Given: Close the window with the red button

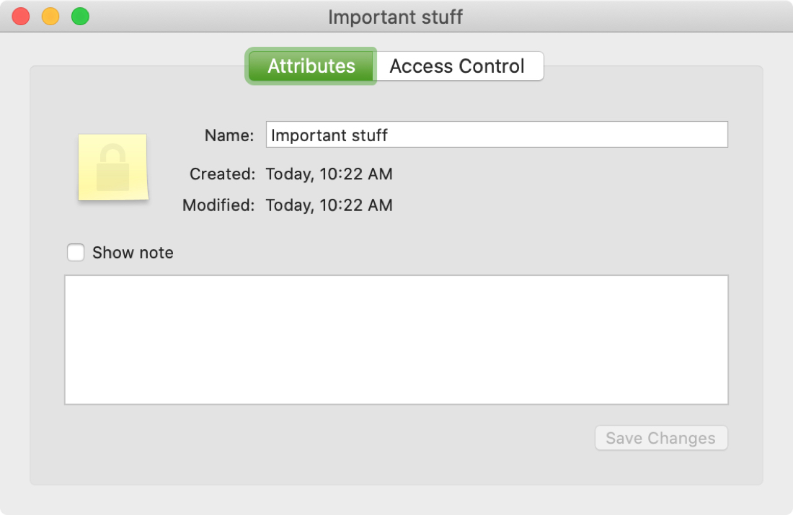Looking at the screenshot, I should [21, 16].
